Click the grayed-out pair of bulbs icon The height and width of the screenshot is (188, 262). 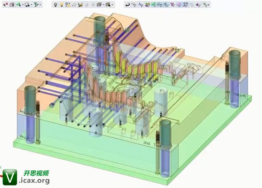[x=74, y=5]
